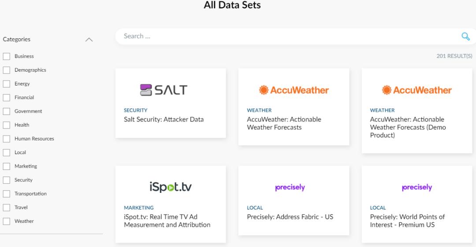Click AccuWeather logo on the non-demo forecasts card
The height and width of the screenshot is (247, 476).
coord(294,90)
